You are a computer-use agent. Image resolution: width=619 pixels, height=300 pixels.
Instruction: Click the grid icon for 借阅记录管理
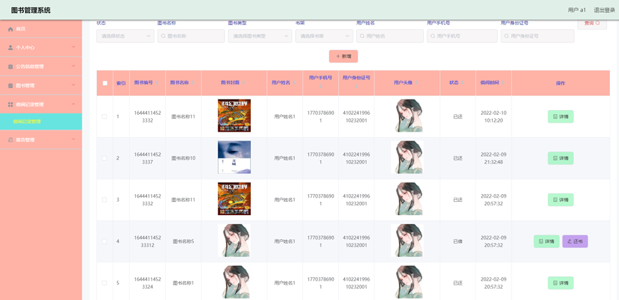tap(10, 104)
